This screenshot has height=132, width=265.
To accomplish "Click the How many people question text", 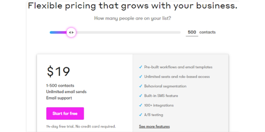I will click(132, 18).
